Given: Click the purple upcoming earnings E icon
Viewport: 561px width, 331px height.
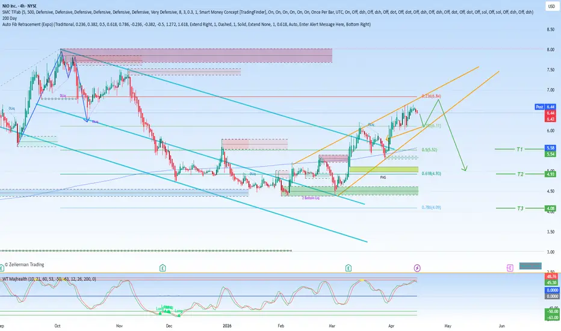Looking at the screenshot, I should [x=510, y=268].
